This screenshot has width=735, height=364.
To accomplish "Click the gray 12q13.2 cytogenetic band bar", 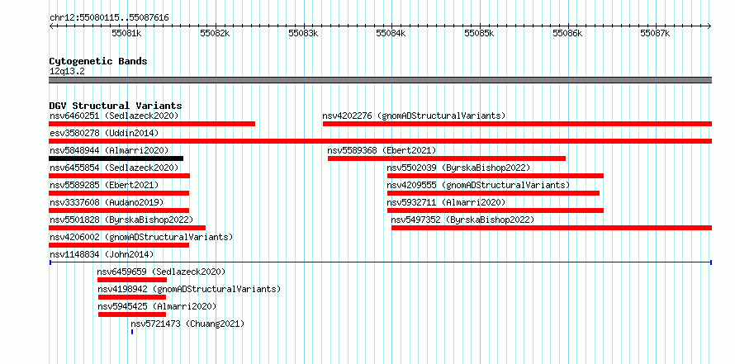I will [380, 80].
